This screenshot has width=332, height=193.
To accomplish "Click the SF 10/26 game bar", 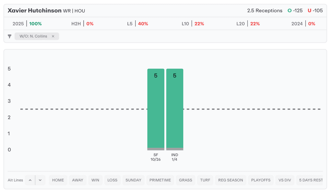I will (156, 109).
